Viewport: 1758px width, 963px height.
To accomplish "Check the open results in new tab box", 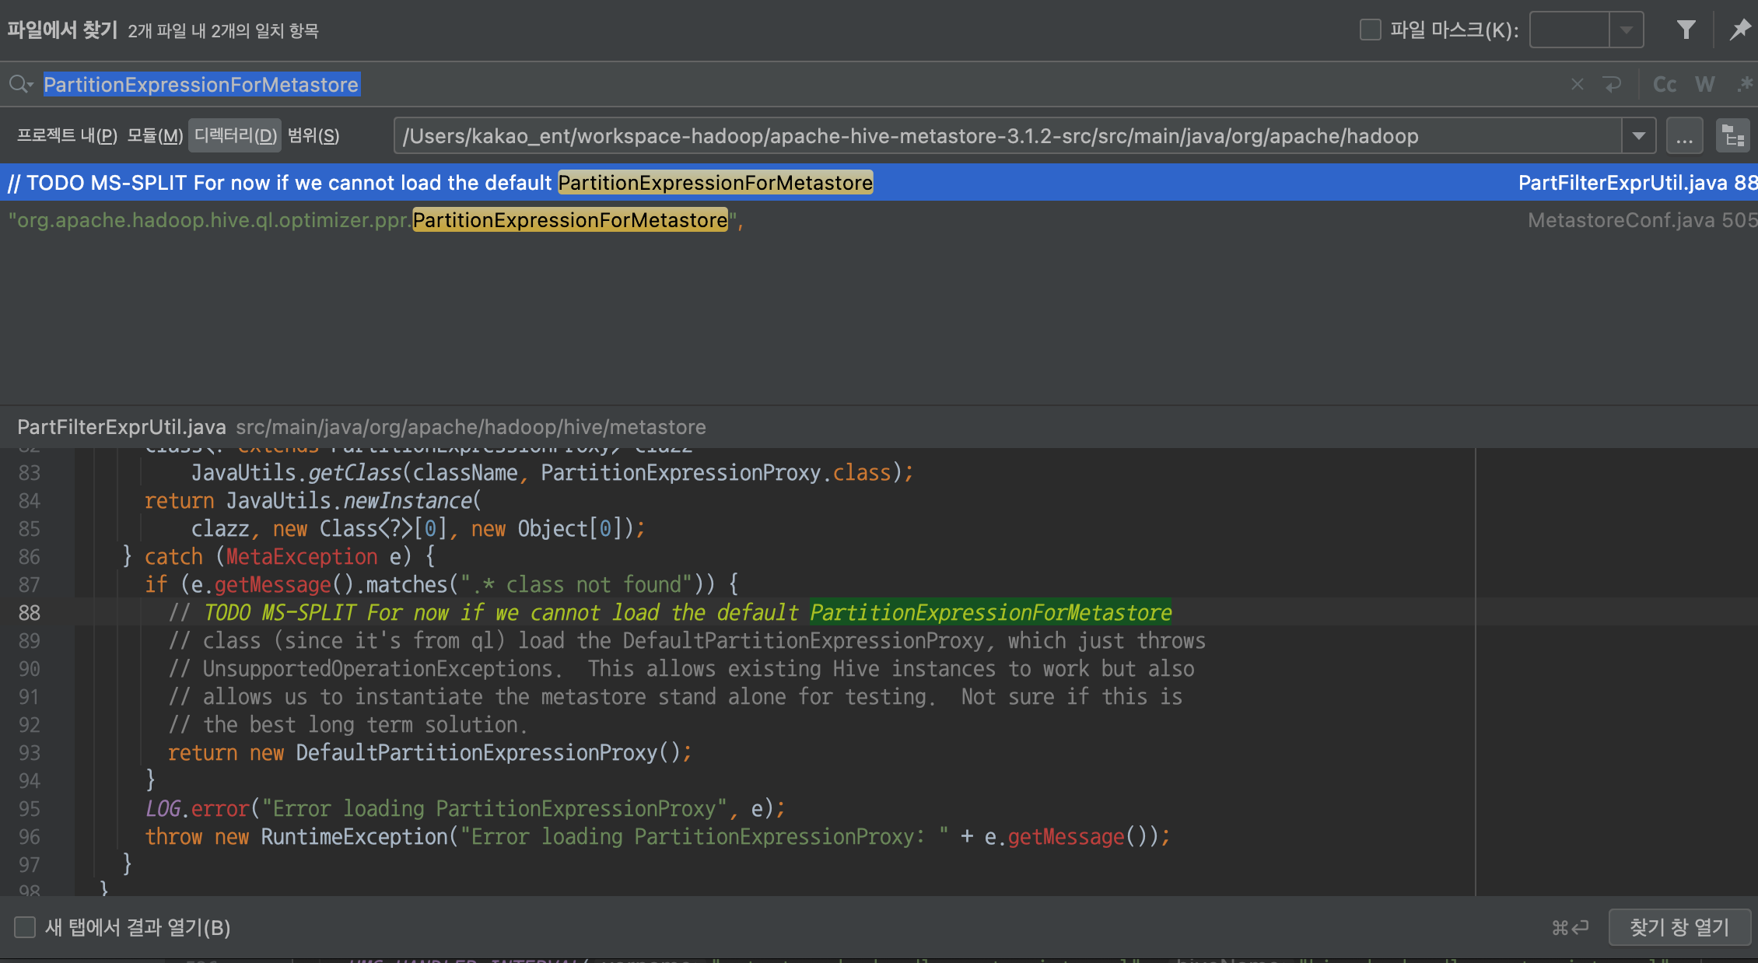I will pyautogui.click(x=25, y=927).
